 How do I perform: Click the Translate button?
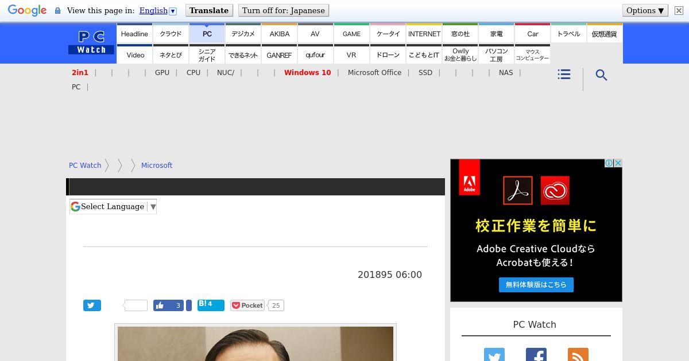click(x=209, y=10)
